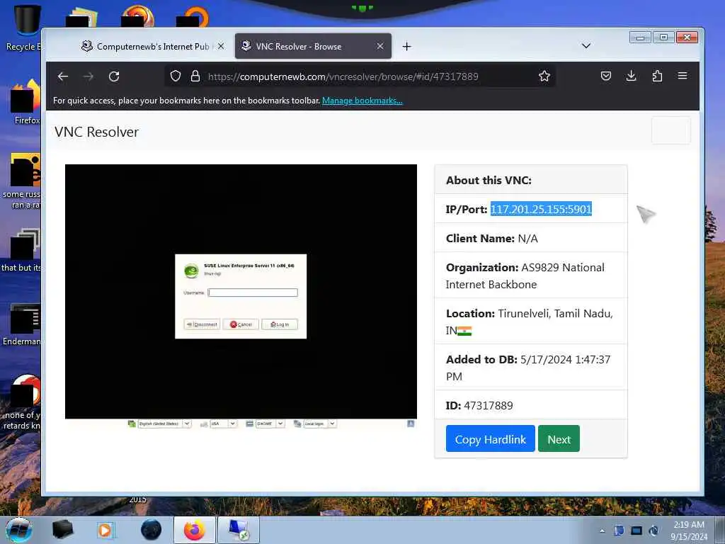Open the Windows Start orb

click(19, 530)
